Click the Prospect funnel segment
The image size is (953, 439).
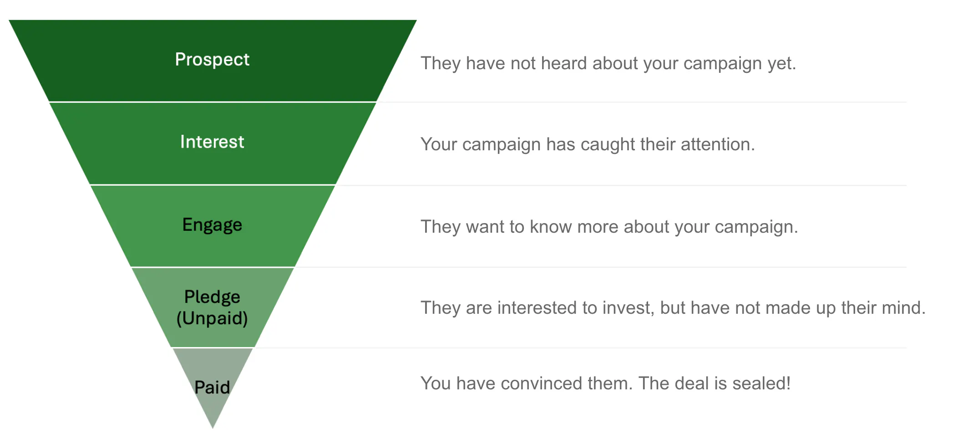213,61
